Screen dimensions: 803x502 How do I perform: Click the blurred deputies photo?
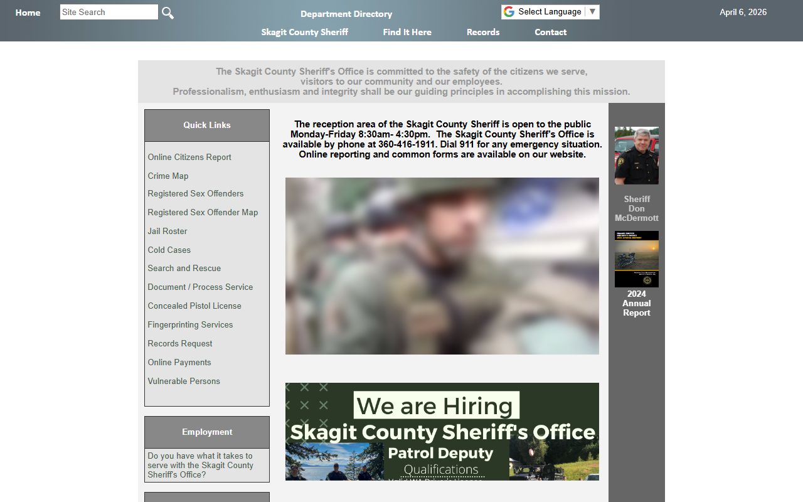point(442,266)
